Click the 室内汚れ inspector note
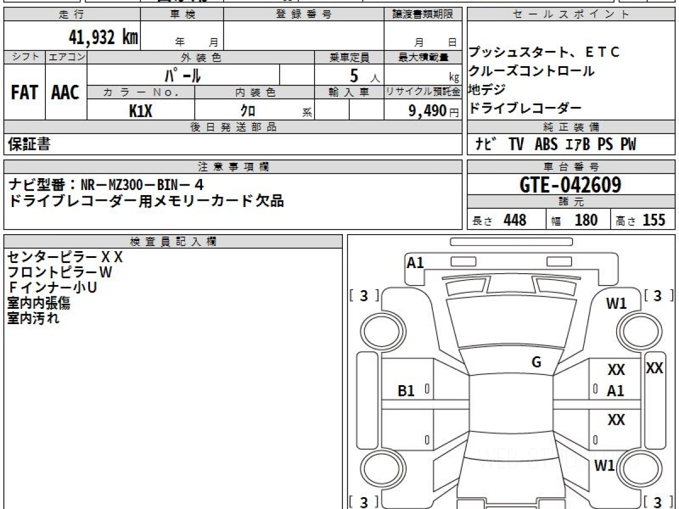 (x=33, y=318)
